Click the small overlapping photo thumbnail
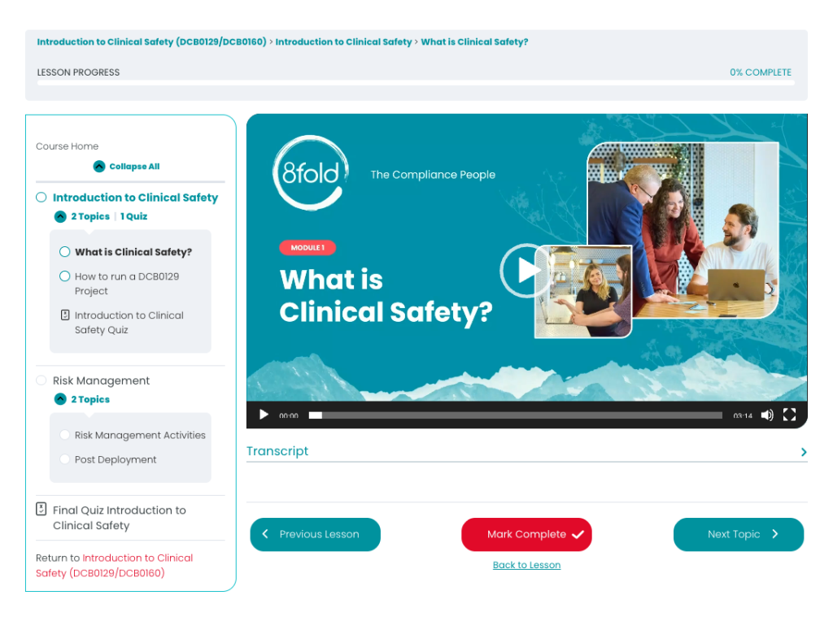This screenshot has height=617, width=833. click(x=583, y=291)
